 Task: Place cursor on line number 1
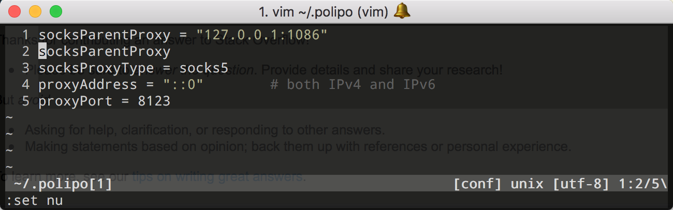click(x=26, y=35)
